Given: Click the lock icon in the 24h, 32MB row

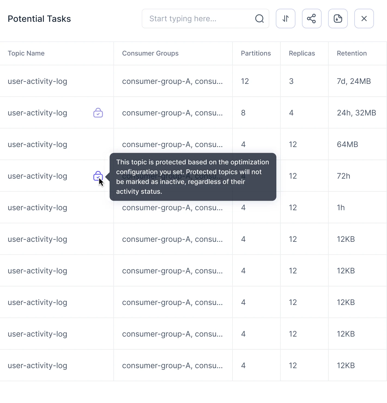Looking at the screenshot, I should click(98, 112).
